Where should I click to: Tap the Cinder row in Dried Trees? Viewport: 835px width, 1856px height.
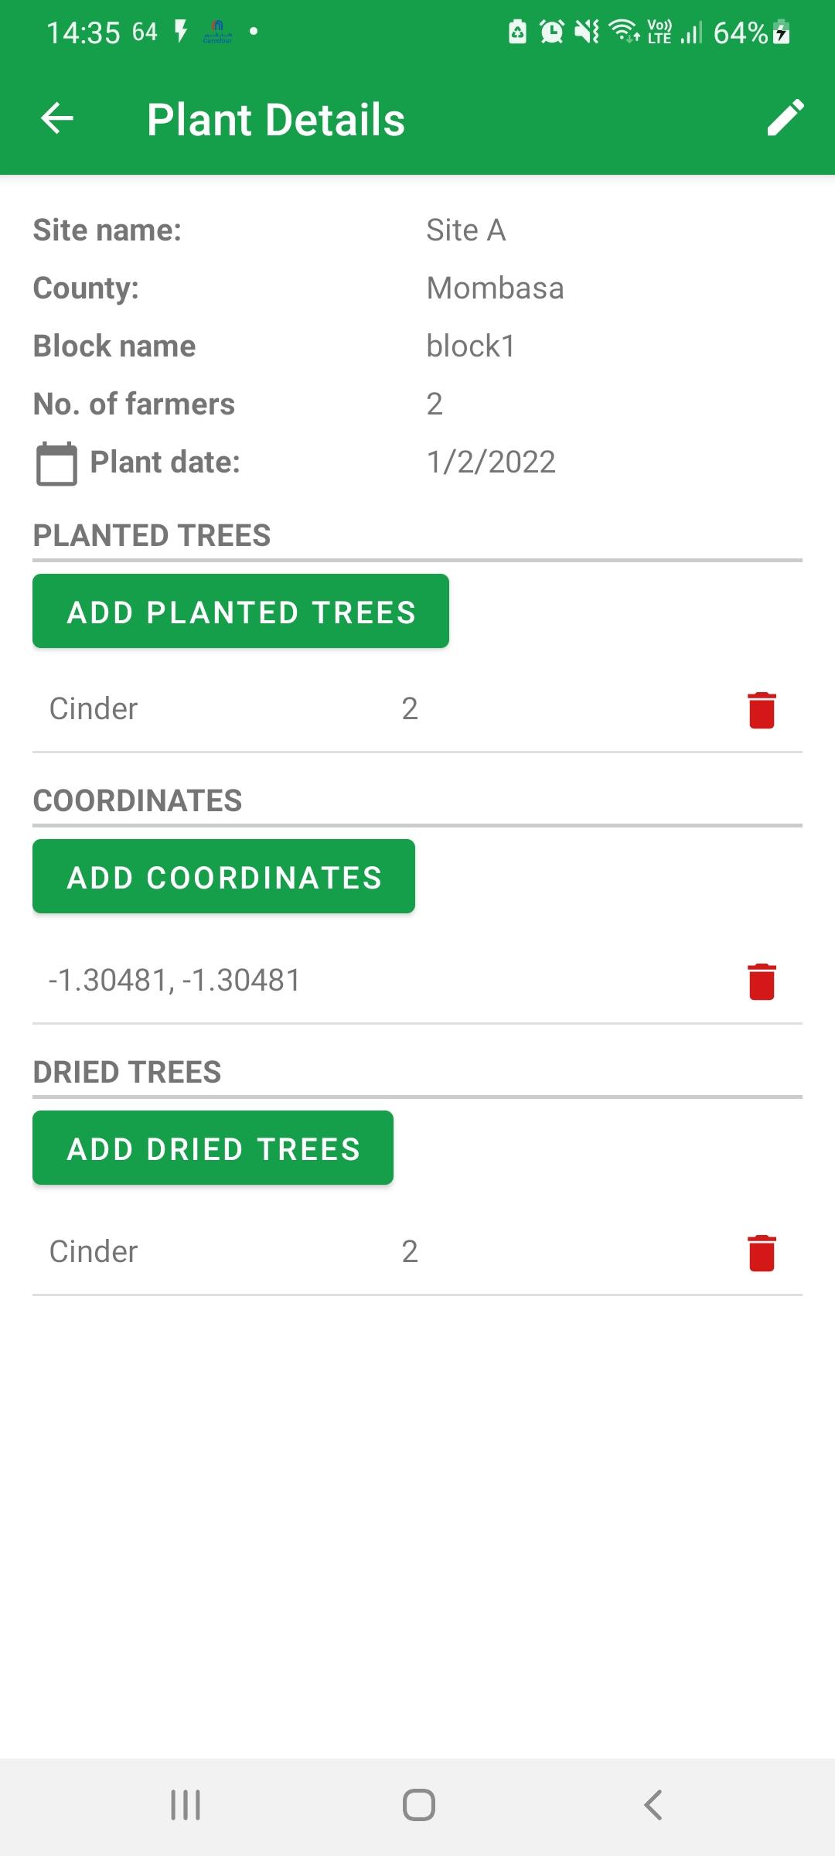point(417,1252)
